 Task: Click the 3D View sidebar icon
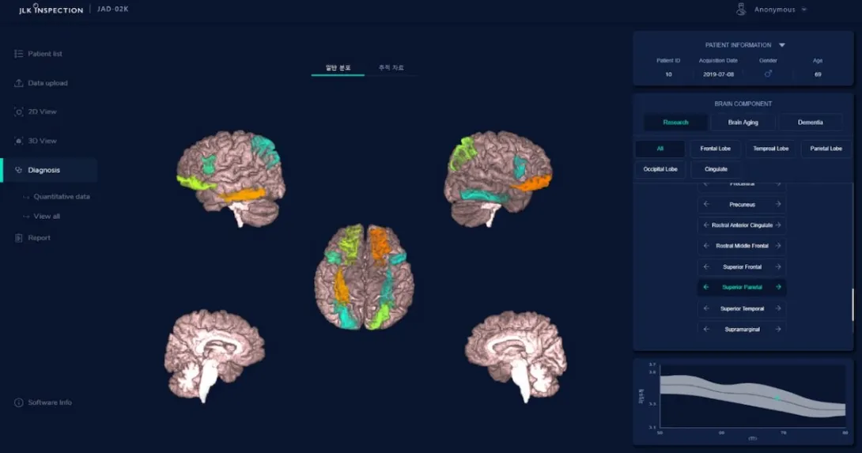(x=19, y=141)
